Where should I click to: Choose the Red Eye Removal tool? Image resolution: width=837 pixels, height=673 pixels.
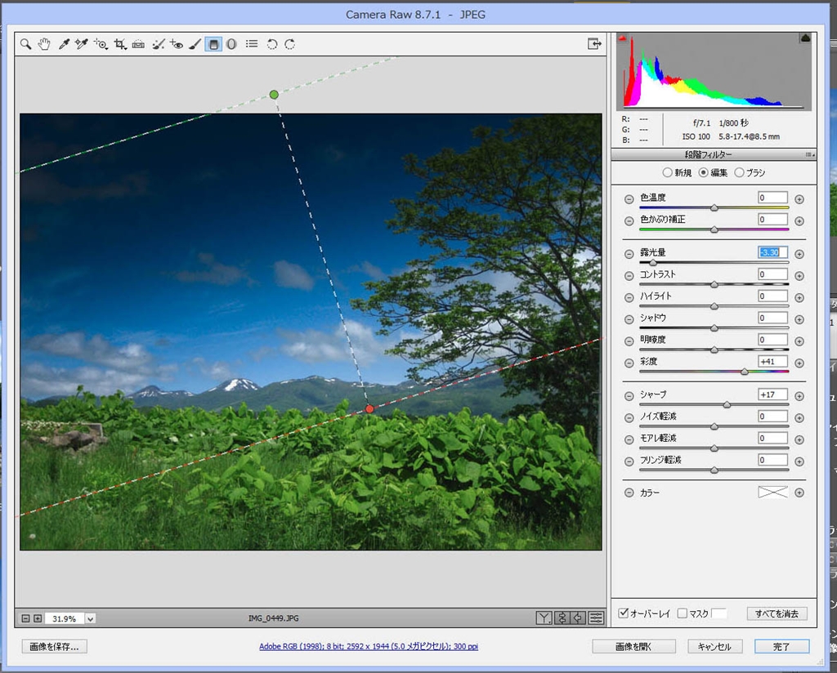pos(177,44)
